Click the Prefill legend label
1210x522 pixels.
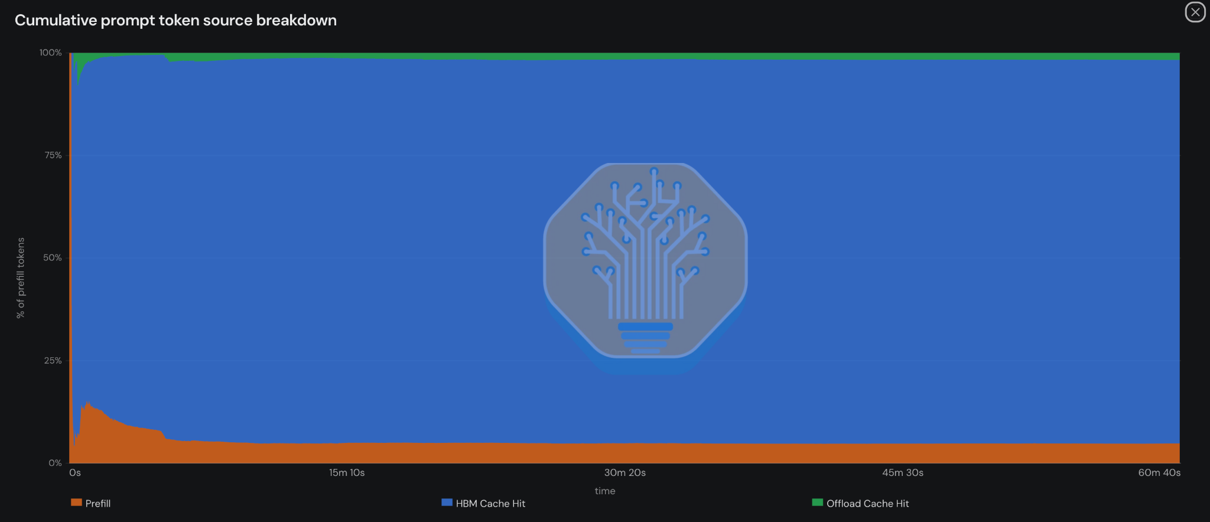tap(98, 504)
